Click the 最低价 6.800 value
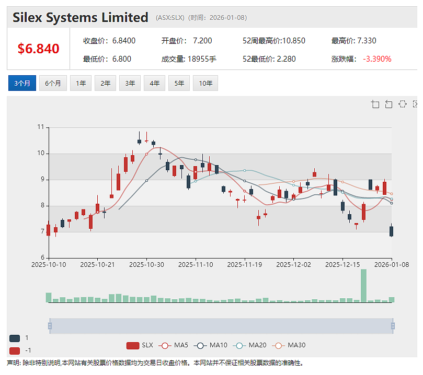Screen dimensions: 423x375 [x=122, y=59]
